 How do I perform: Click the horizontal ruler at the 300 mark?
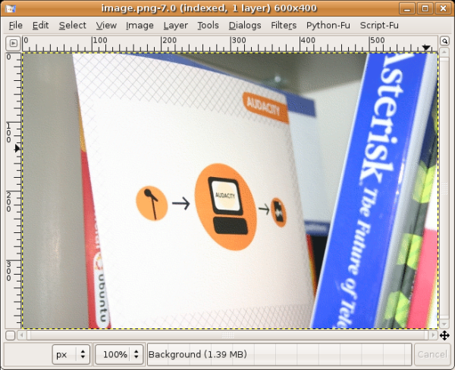(x=231, y=44)
